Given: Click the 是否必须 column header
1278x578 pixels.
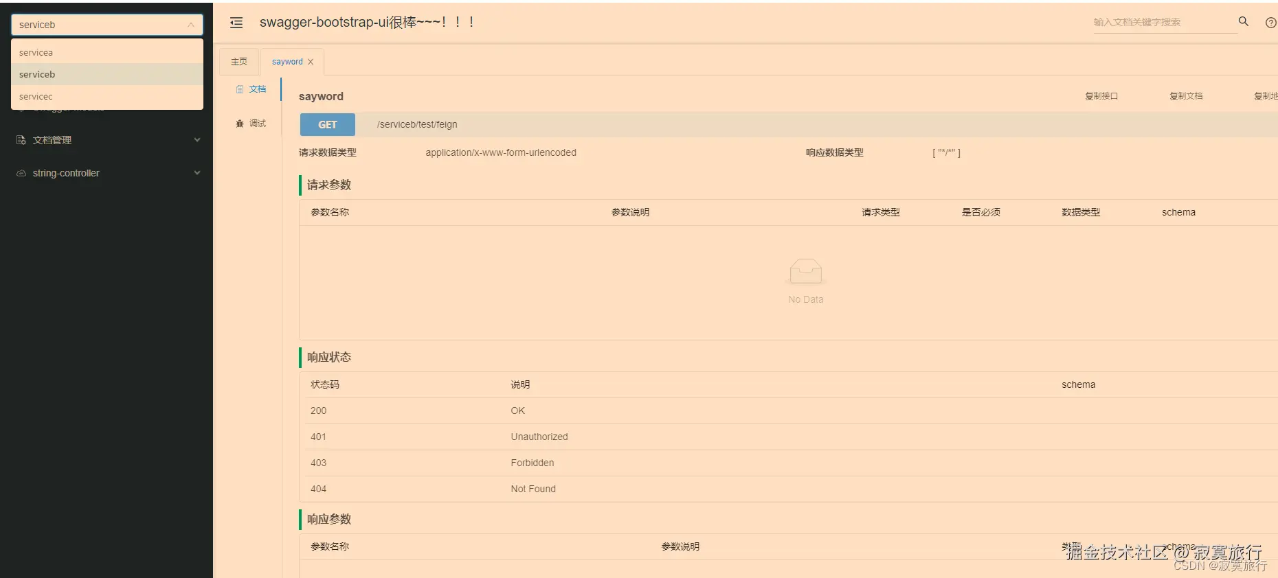Looking at the screenshot, I should (x=981, y=212).
